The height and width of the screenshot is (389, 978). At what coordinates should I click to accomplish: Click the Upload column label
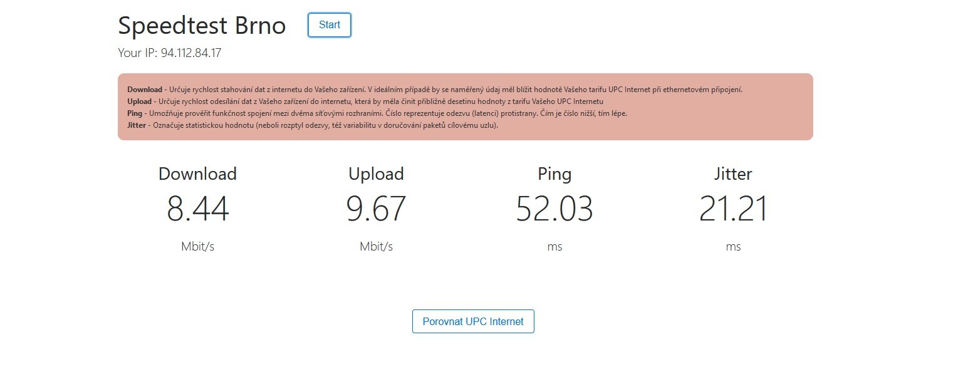click(x=376, y=174)
